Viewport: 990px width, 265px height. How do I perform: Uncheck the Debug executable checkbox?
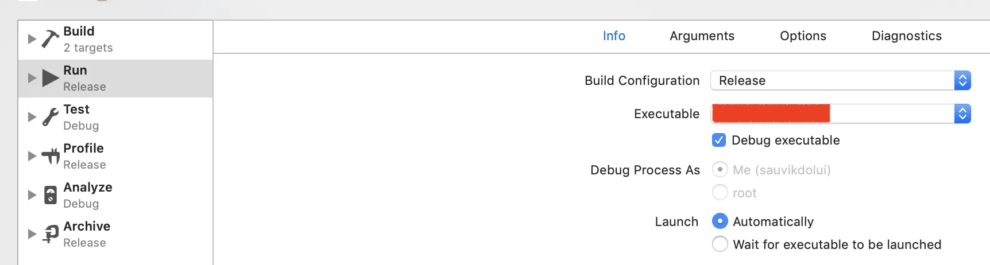(719, 140)
